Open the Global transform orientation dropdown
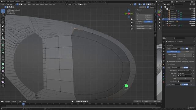Viewport: 196px width, 110px height. click(70, 4)
